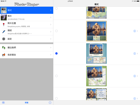Viewport: 140px width, 105px height.
Task: Select the blue pen icon for 描述
Action: pyautogui.click(x=4, y=32)
